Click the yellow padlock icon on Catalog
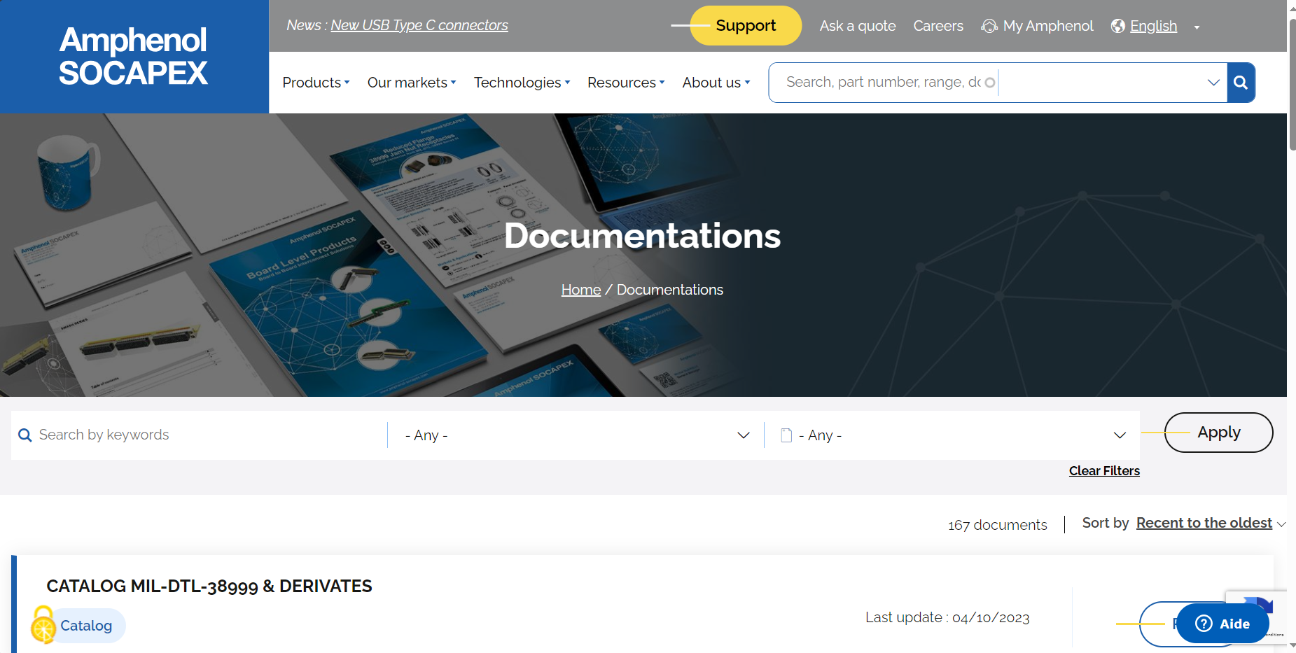This screenshot has width=1296, height=653. 43,624
